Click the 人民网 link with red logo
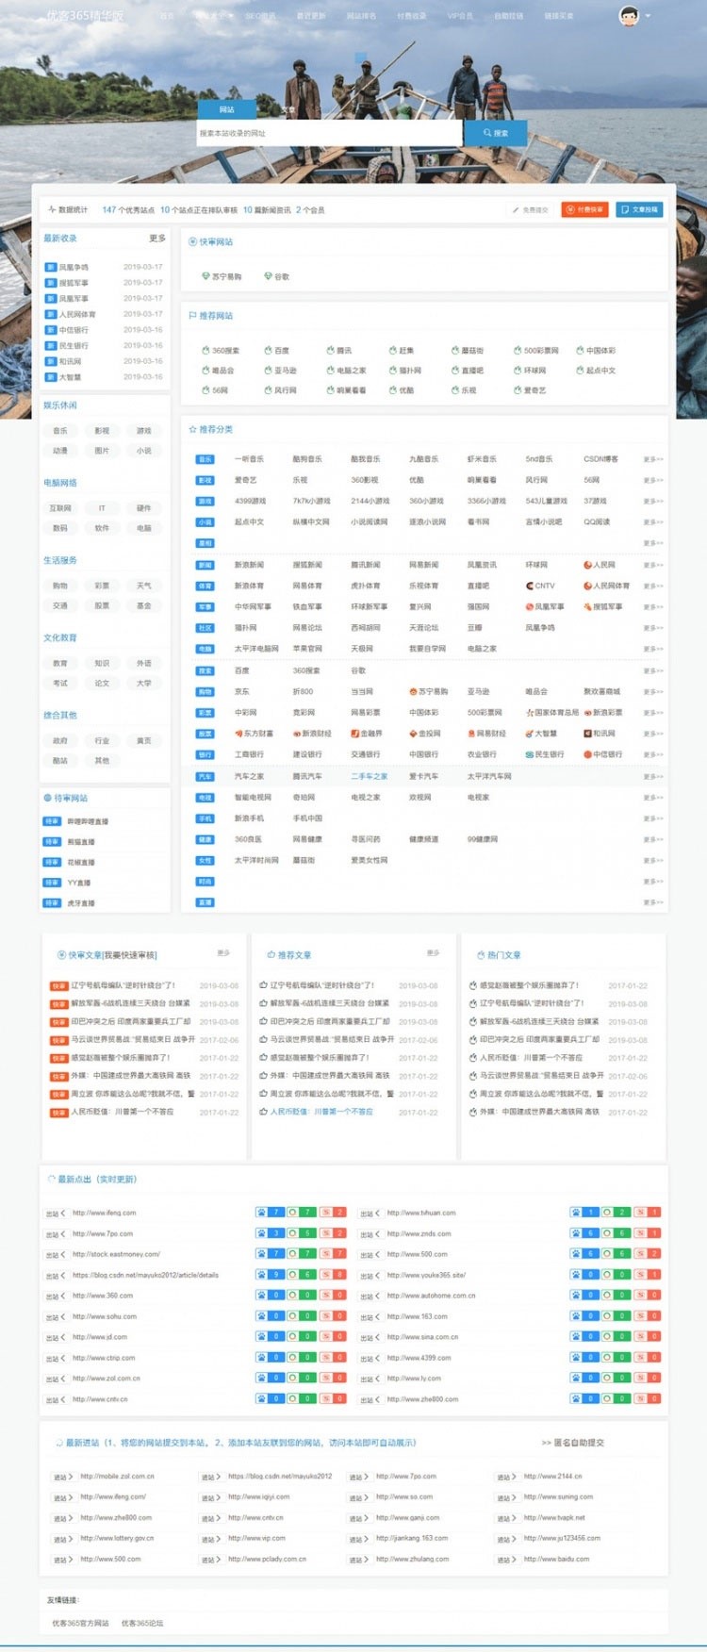 coord(600,565)
